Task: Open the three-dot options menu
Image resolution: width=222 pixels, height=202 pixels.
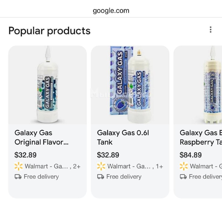Action: coord(211,30)
